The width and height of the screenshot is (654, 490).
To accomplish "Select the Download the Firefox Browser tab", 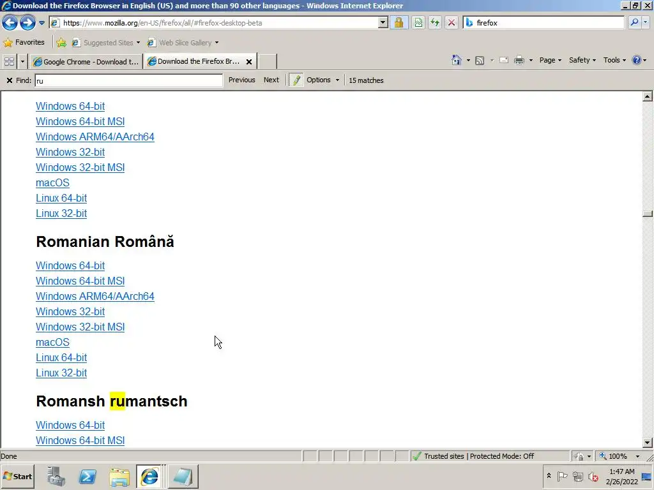I will click(194, 61).
